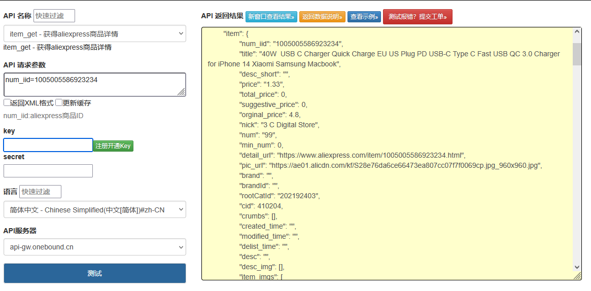Viewport: 591px width, 291px height.
Task: Open the language dropdown 简体中文
Action: point(94,209)
